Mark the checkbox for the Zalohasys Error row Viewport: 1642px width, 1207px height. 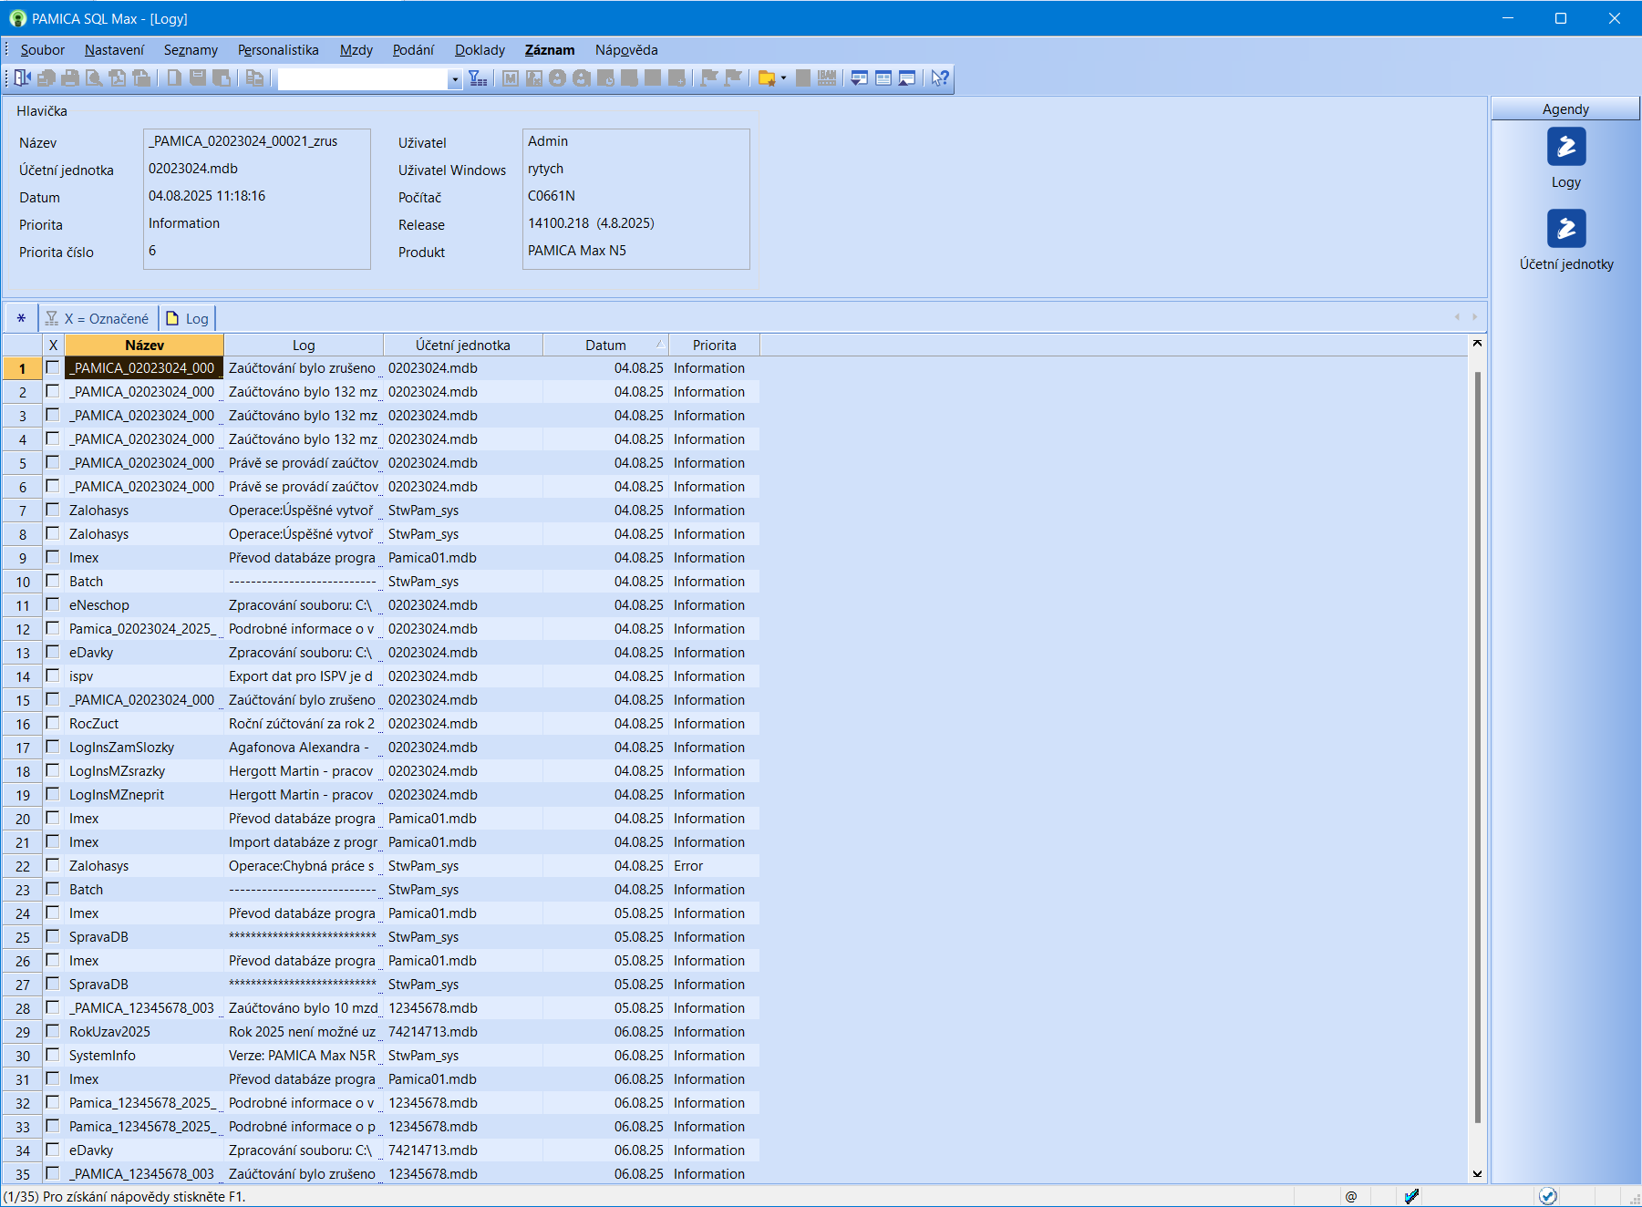53,865
